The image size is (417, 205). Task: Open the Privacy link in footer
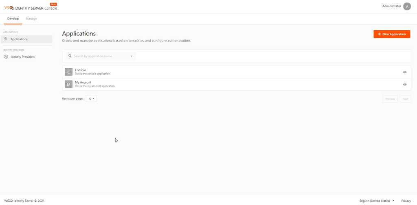coord(406,201)
